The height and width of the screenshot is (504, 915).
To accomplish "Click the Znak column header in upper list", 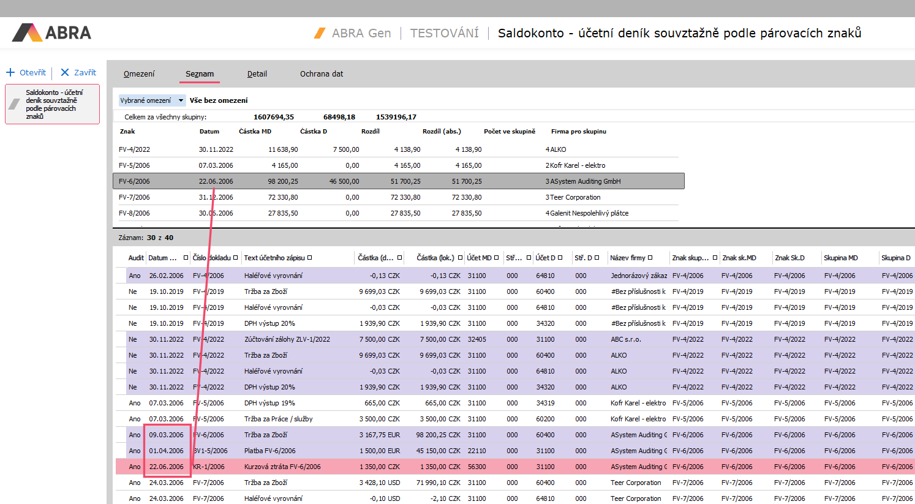I will [x=127, y=131].
